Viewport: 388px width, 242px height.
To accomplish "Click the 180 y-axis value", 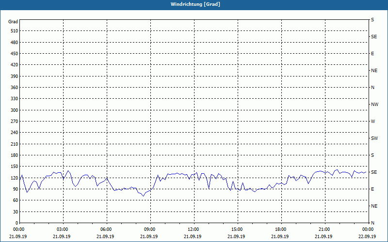I will (15, 155).
